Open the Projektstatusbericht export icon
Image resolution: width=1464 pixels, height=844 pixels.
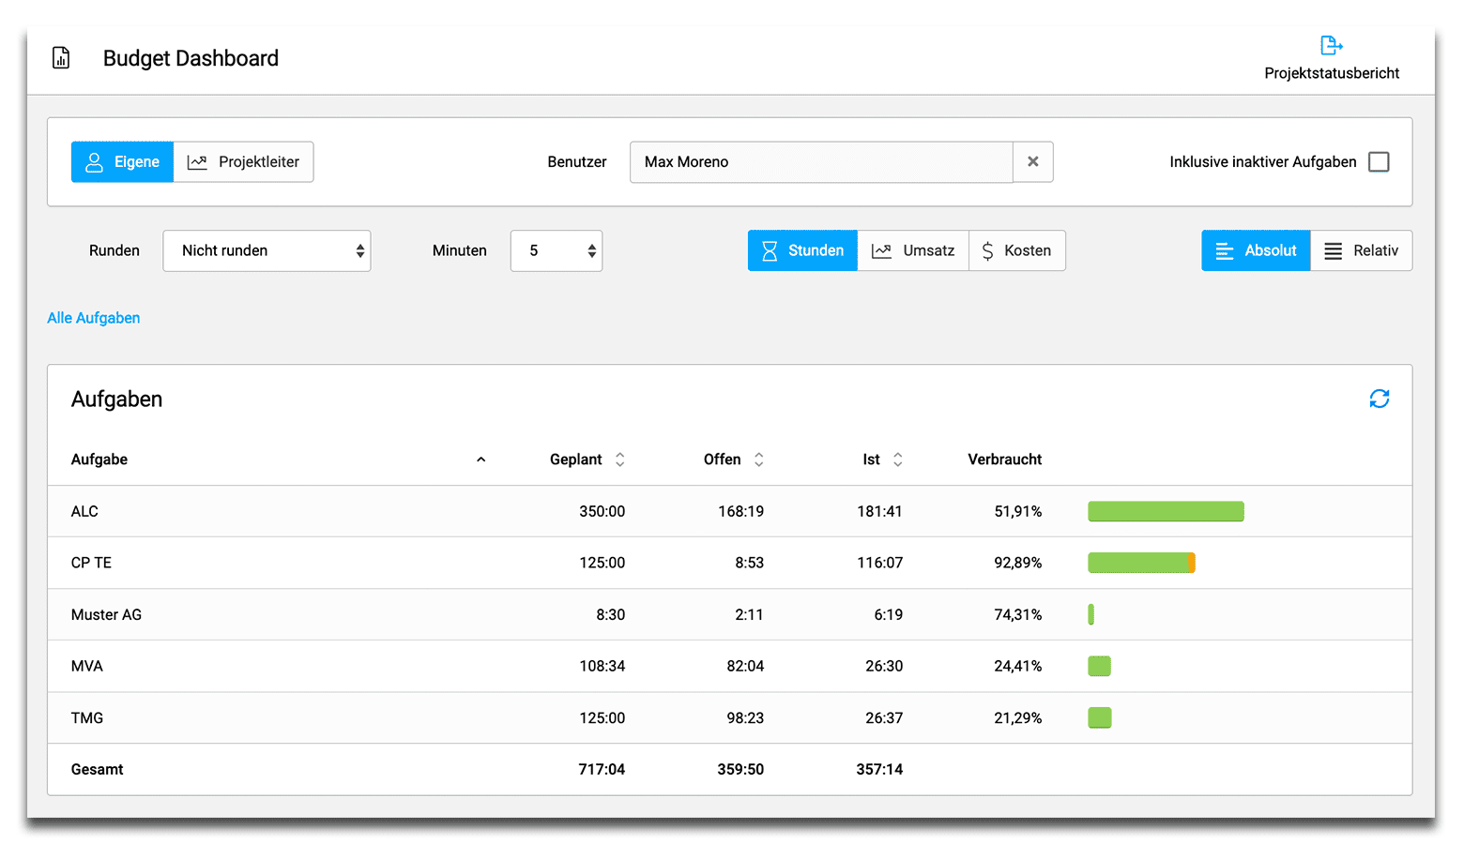(1331, 45)
